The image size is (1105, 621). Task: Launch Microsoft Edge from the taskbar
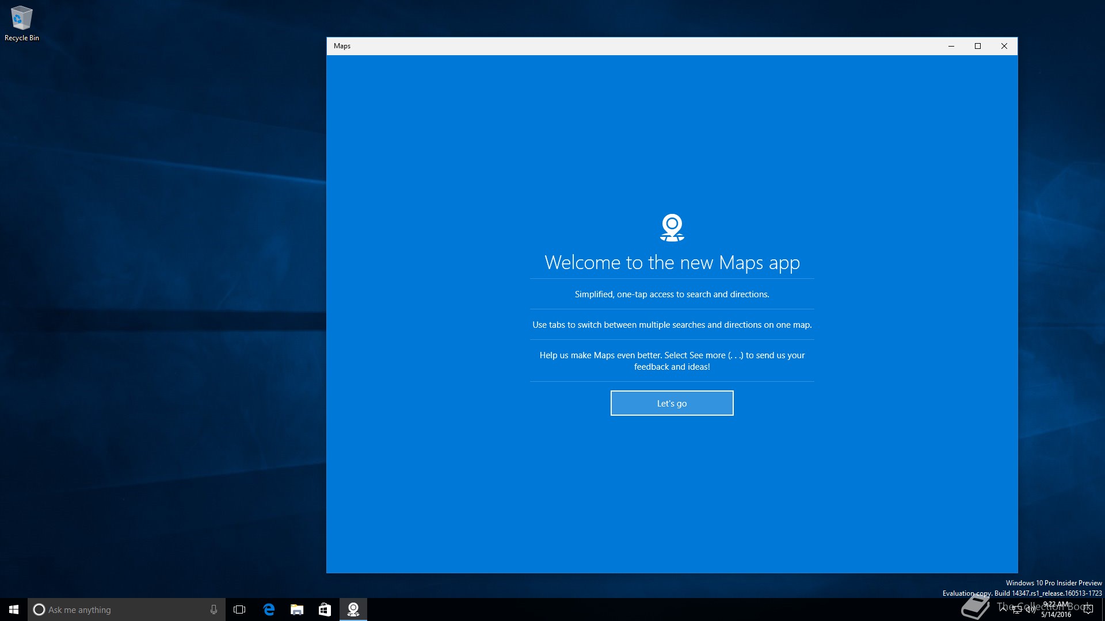269,609
